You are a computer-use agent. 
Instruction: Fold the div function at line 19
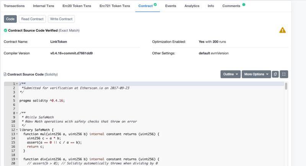[x=17, y=159]
